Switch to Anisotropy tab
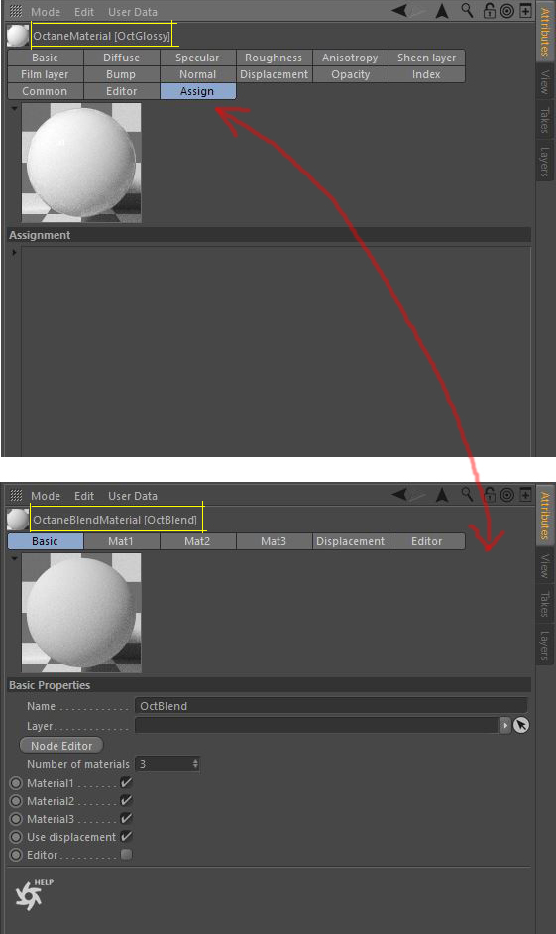The image size is (556, 934). pyautogui.click(x=350, y=58)
